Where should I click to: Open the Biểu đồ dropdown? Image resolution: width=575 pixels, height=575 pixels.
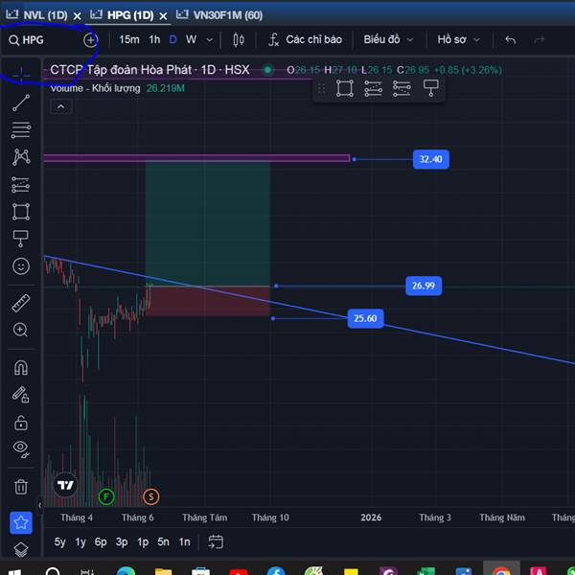coord(388,39)
